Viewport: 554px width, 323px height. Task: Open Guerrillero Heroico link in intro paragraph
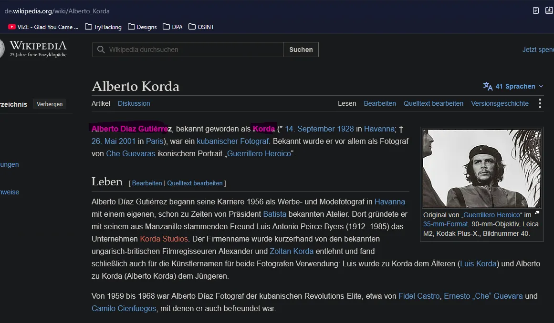tap(259, 153)
